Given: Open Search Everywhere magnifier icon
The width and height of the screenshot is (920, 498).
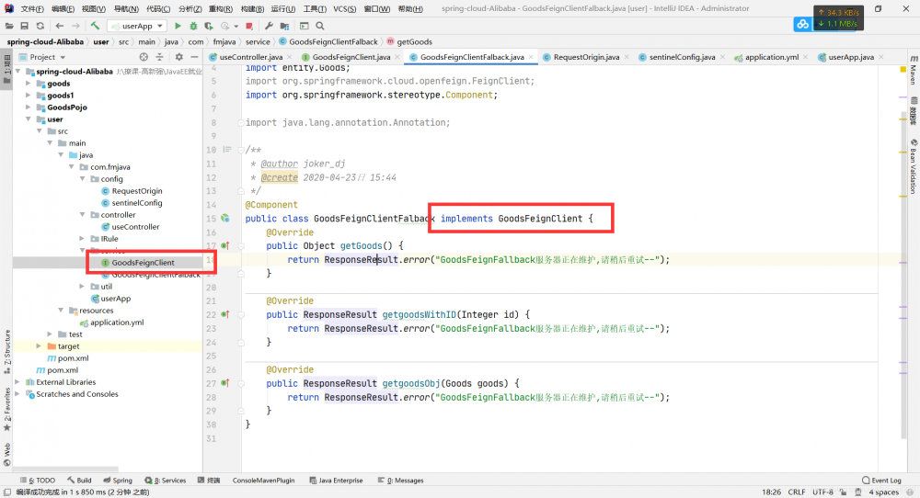Looking at the screenshot, I should click(319, 26).
